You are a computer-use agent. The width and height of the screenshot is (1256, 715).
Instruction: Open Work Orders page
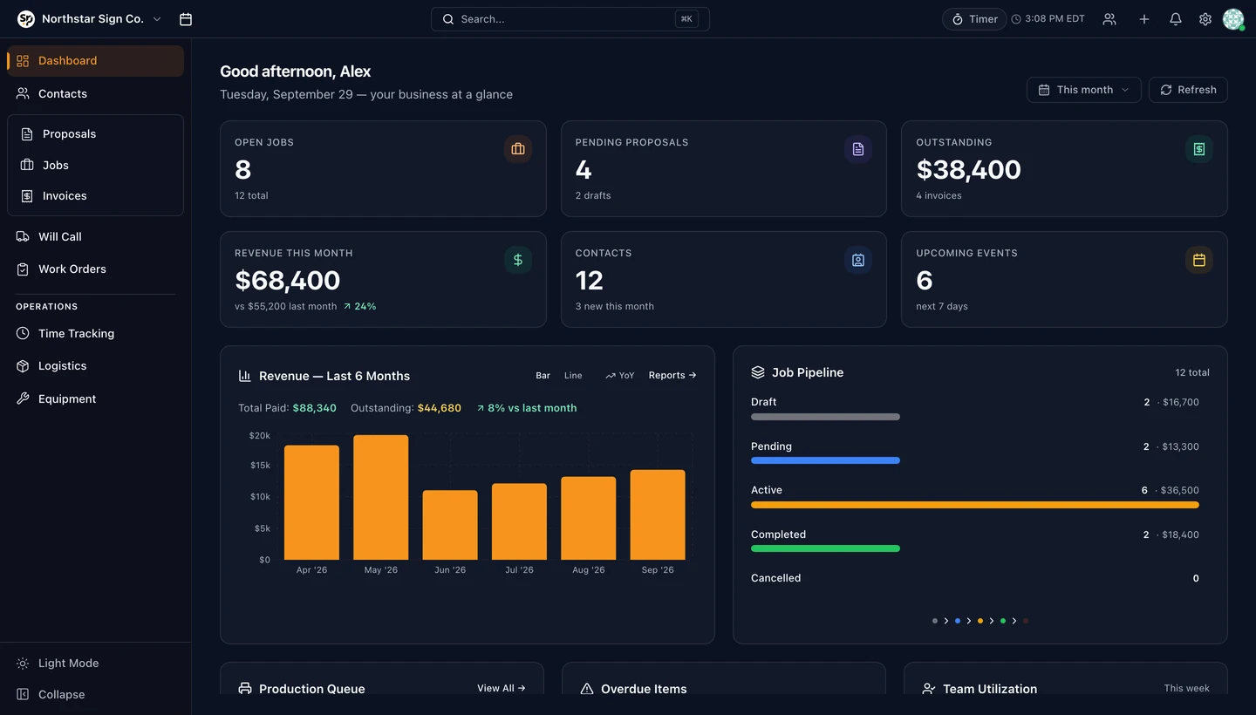point(95,269)
